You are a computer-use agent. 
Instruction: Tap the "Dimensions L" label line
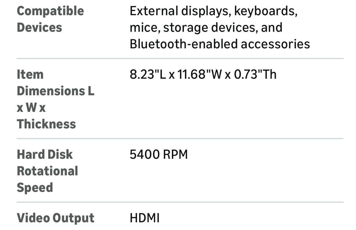pyautogui.click(x=55, y=91)
